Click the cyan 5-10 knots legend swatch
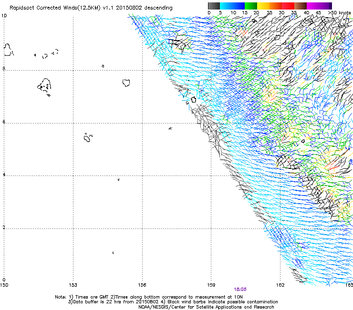This screenshot has width=353, height=310. click(x=226, y=6)
